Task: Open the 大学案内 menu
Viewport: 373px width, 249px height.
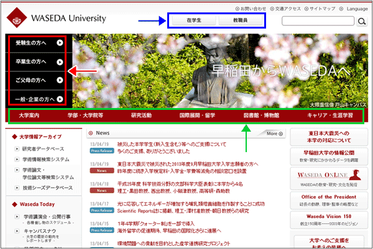Action: pos(29,115)
